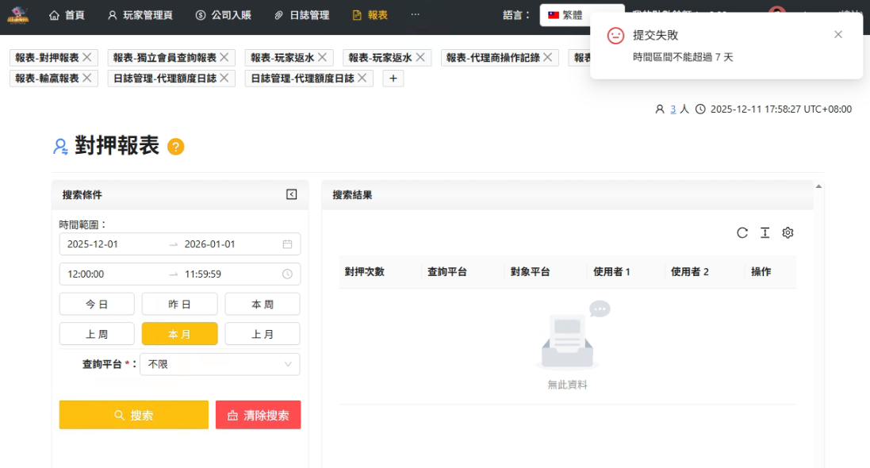Open the more menu ellipsis in navbar

415,15
